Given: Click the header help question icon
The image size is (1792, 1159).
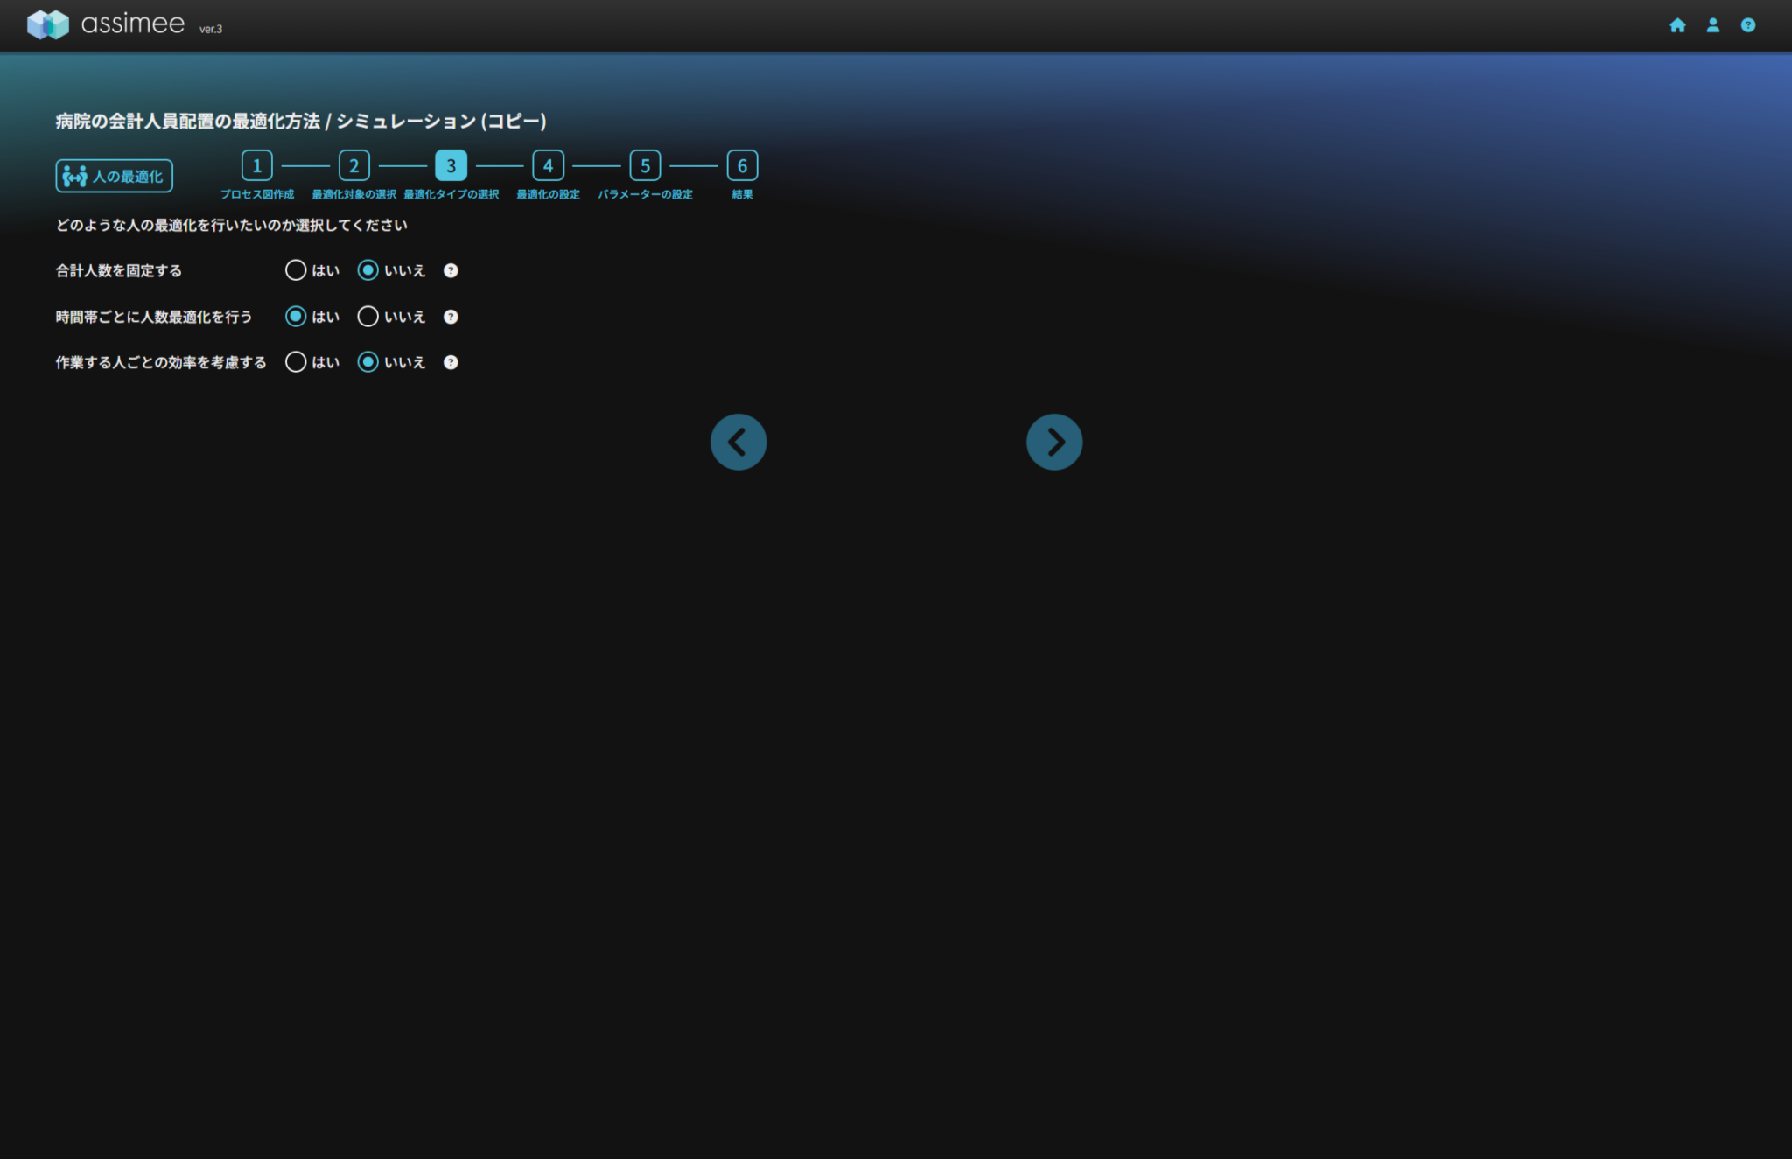Looking at the screenshot, I should click(x=1747, y=25).
